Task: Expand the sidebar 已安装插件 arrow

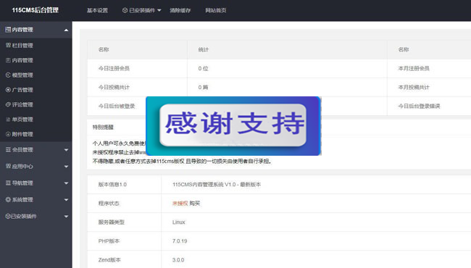Action: point(66,217)
